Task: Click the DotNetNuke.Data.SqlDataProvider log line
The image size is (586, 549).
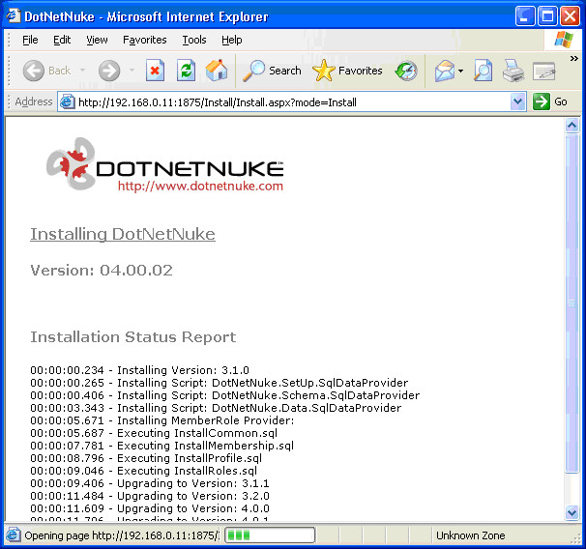Action: (x=216, y=408)
